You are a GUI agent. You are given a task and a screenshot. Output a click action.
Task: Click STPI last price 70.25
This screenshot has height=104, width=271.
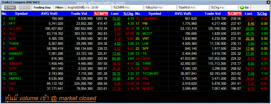[116, 69]
